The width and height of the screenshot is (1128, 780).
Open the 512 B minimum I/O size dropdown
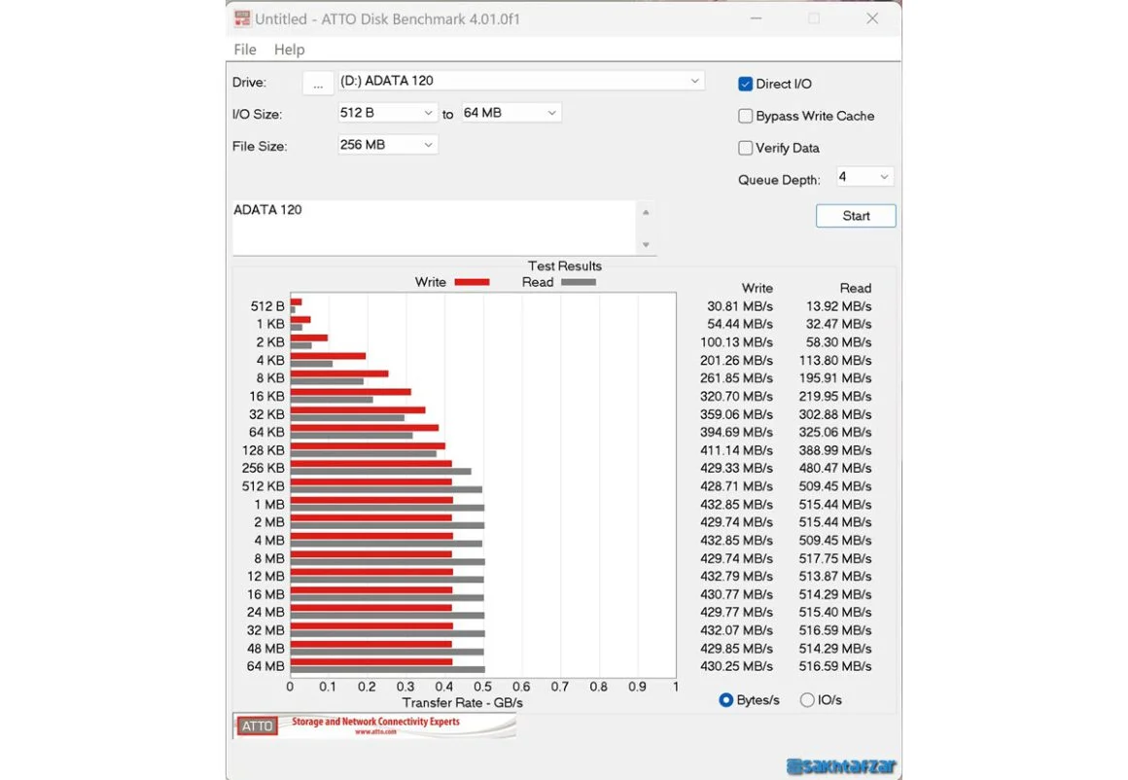(x=387, y=113)
